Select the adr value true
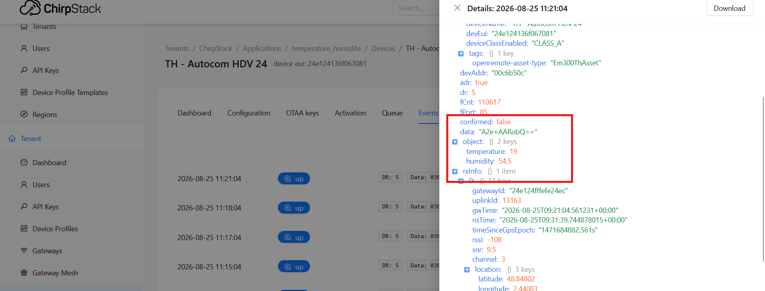Viewport: 765px width, 291px height. [x=481, y=83]
